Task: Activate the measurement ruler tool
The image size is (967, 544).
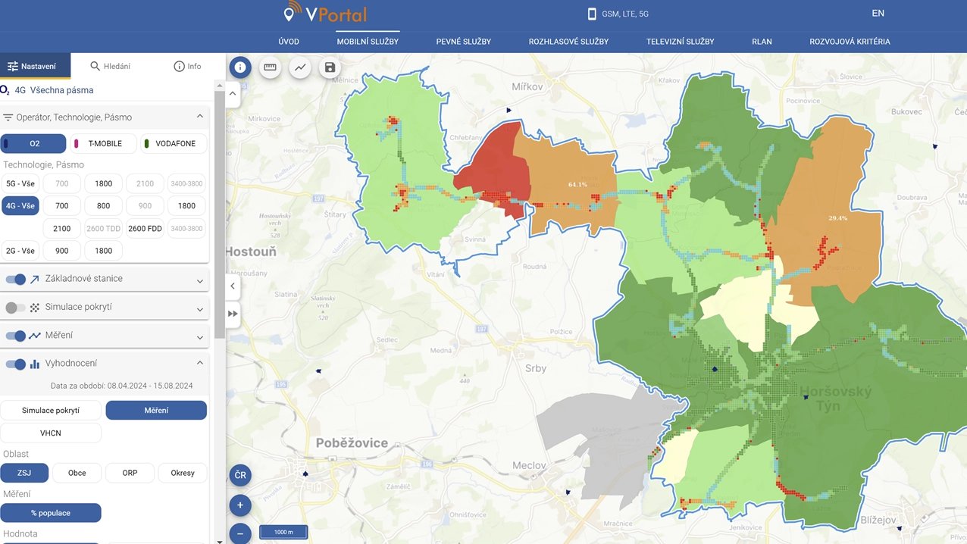Action: 270,67
